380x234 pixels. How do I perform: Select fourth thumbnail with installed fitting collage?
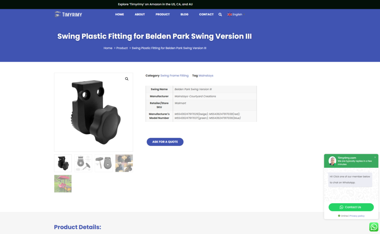(x=124, y=163)
